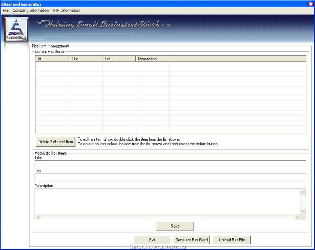
Task: Click the Description scrollbar left arrow
Action: pos(38,217)
